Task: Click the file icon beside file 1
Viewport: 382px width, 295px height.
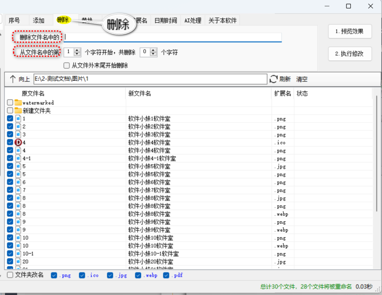Action: click(x=18, y=118)
